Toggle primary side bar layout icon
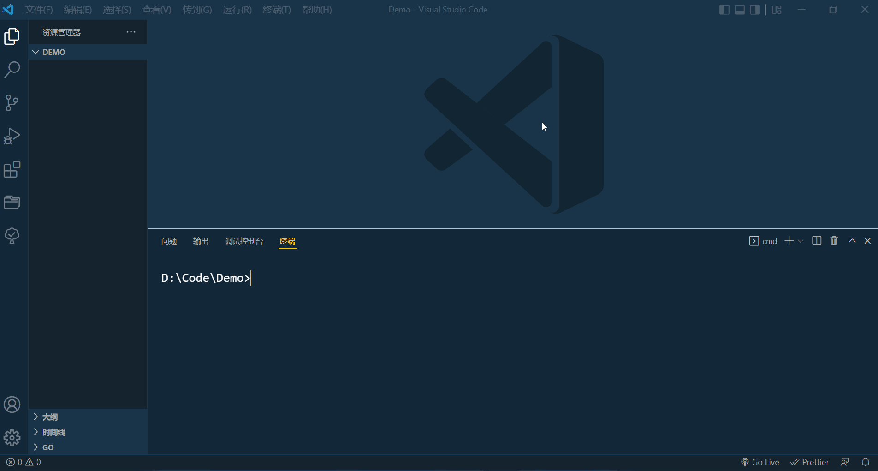Screen dimensions: 878x471 (724, 10)
